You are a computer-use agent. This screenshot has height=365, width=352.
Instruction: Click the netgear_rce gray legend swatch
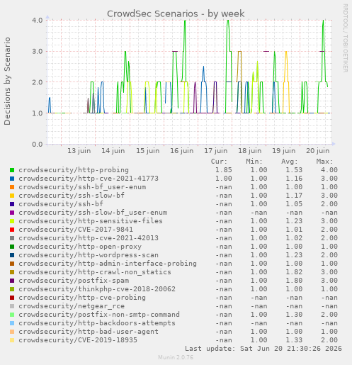tap(12, 306)
